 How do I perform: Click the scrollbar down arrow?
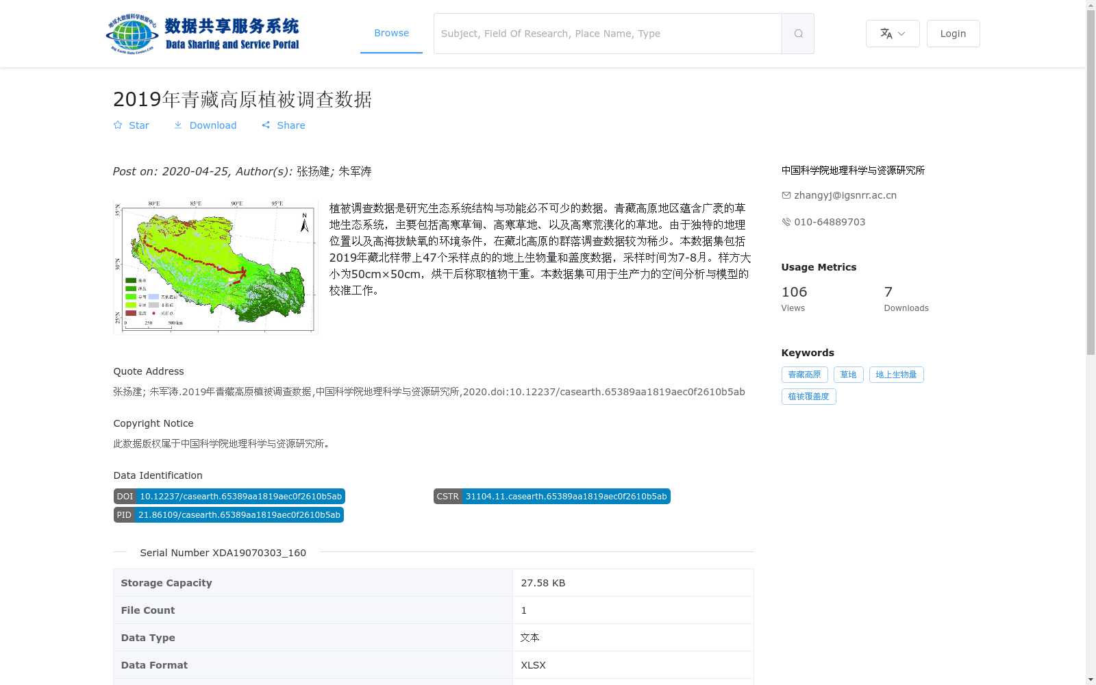tap(1091, 680)
